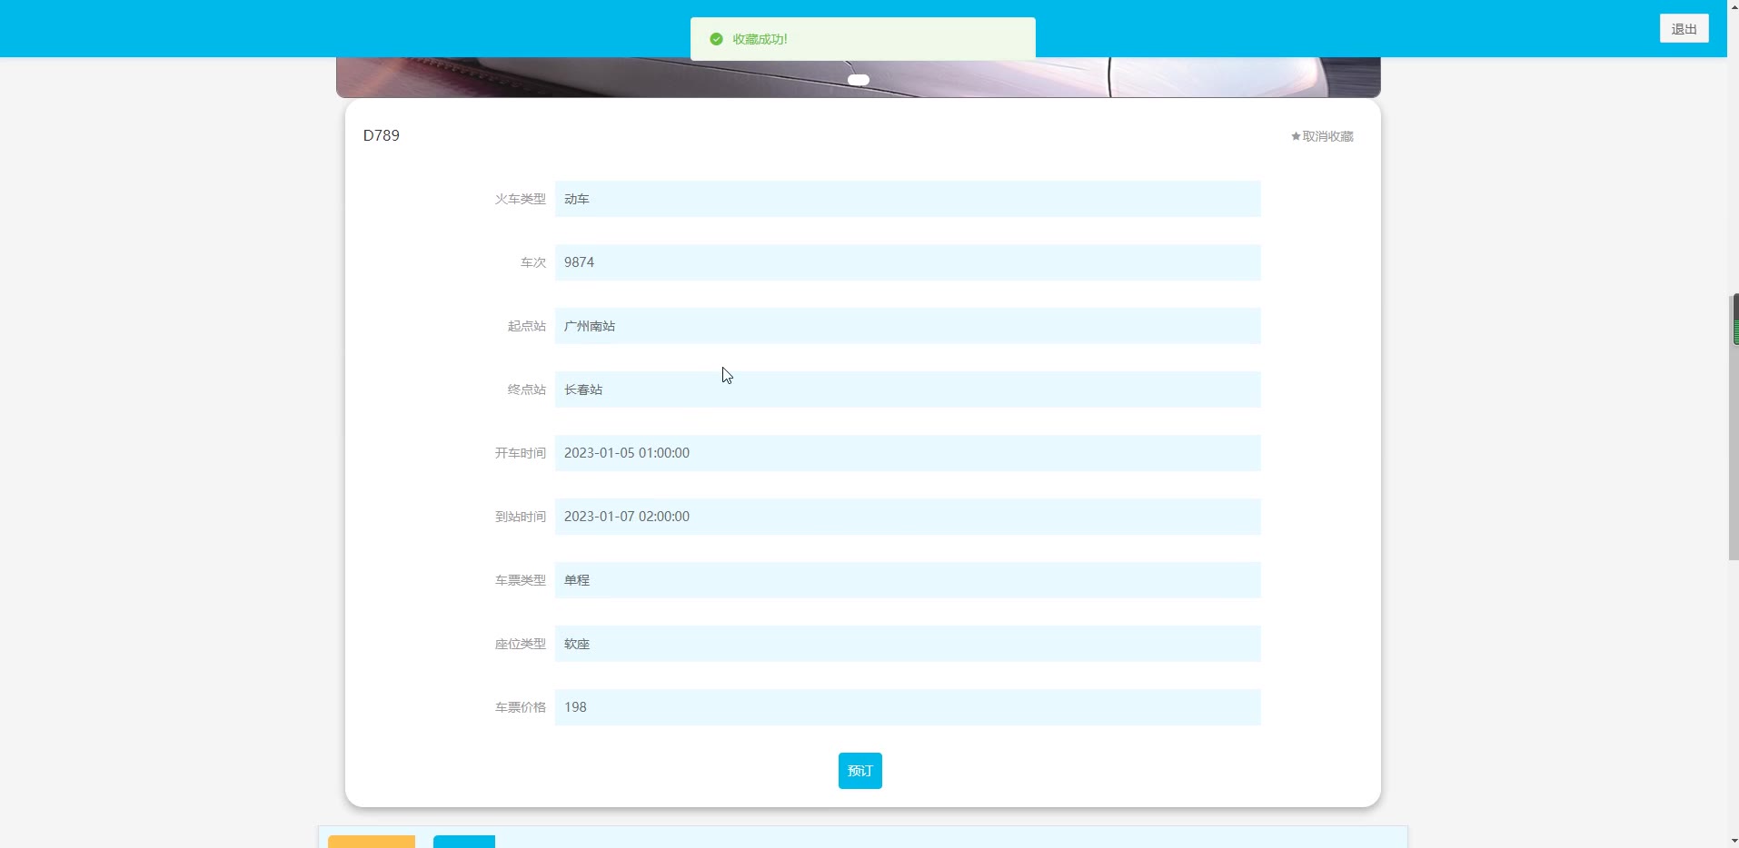
Task: Click the 取消收藏 star icon
Action: coord(1296,136)
